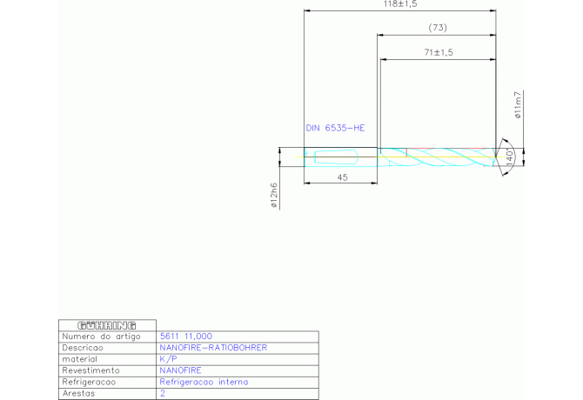Click the 45 shank length dimension
This screenshot has width=583, height=400.
point(341,177)
